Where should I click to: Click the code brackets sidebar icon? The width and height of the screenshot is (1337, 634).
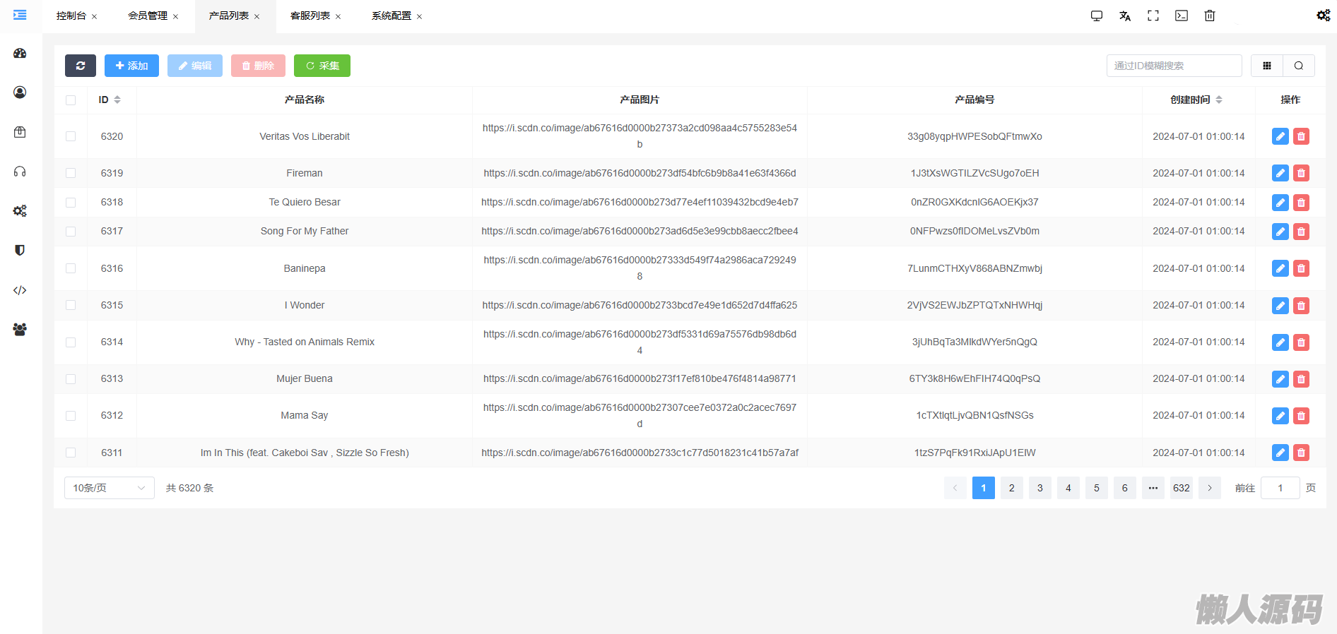(20, 290)
